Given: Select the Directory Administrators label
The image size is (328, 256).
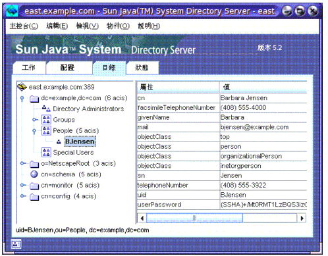Looking at the screenshot, I should pyautogui.click(x=88, y=109).
